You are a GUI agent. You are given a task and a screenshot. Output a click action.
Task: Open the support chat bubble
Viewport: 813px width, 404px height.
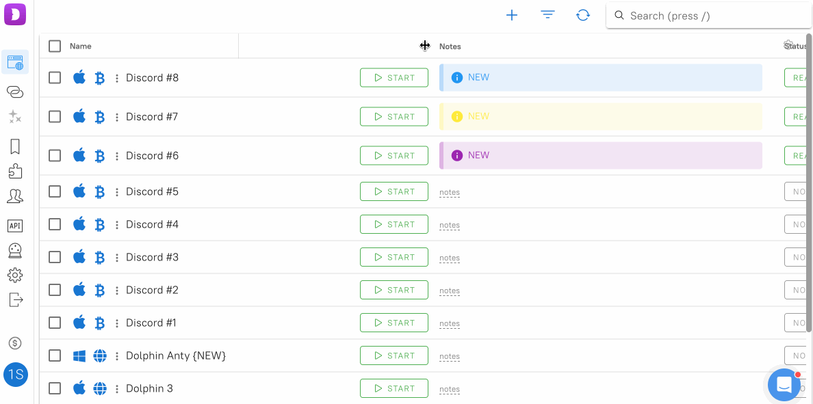point(784,385)
